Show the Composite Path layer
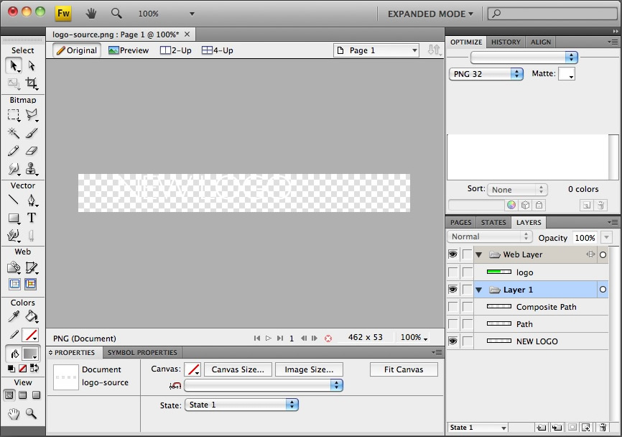The height and width of the screenshot is (437, 622). click(452, 307)
